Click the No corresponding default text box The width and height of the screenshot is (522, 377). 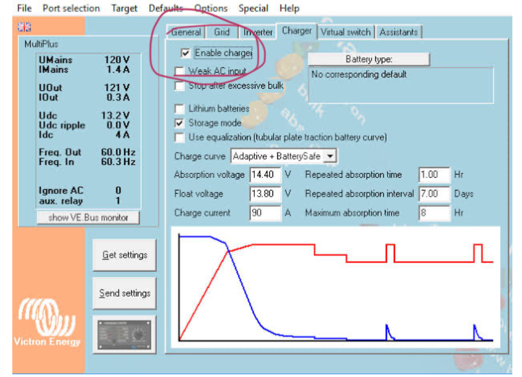(401, 86)
